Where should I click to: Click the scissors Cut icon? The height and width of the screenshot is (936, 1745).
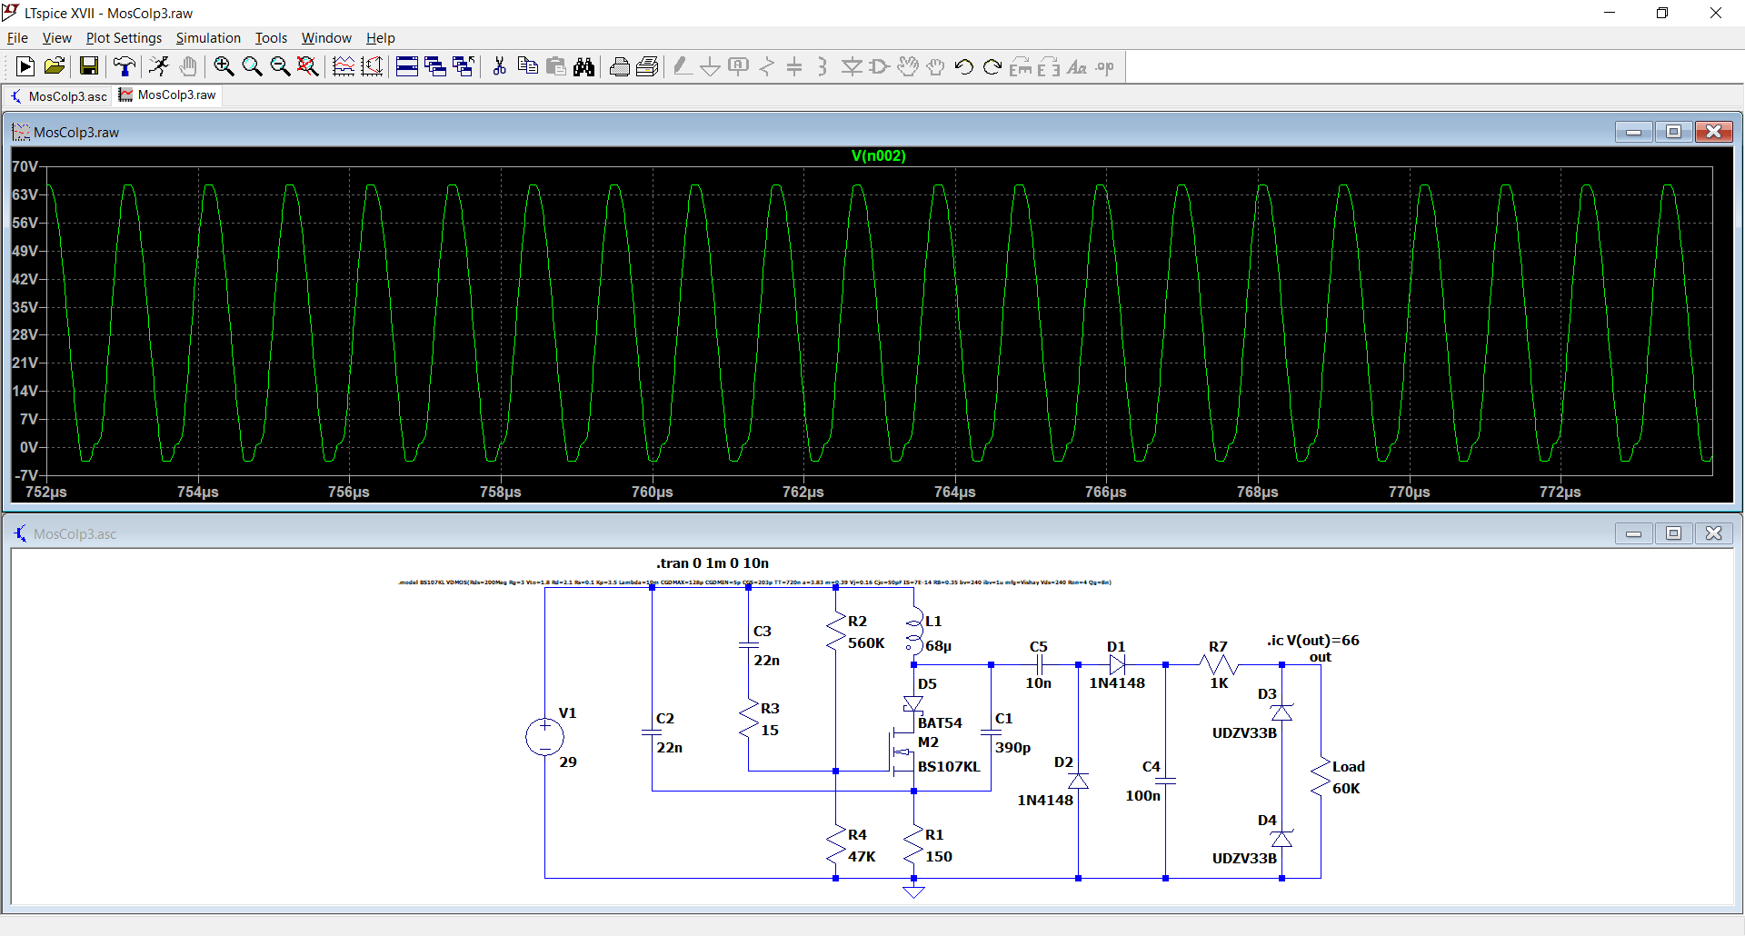click(x=499, y=66)
